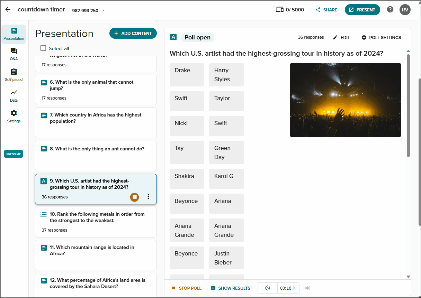Click the PRESS ME button
Screen dimensions: 421x298
14,154
